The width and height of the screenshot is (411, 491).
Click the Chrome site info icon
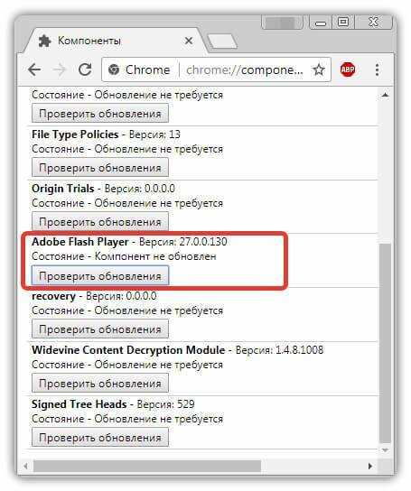click(114, 69)
